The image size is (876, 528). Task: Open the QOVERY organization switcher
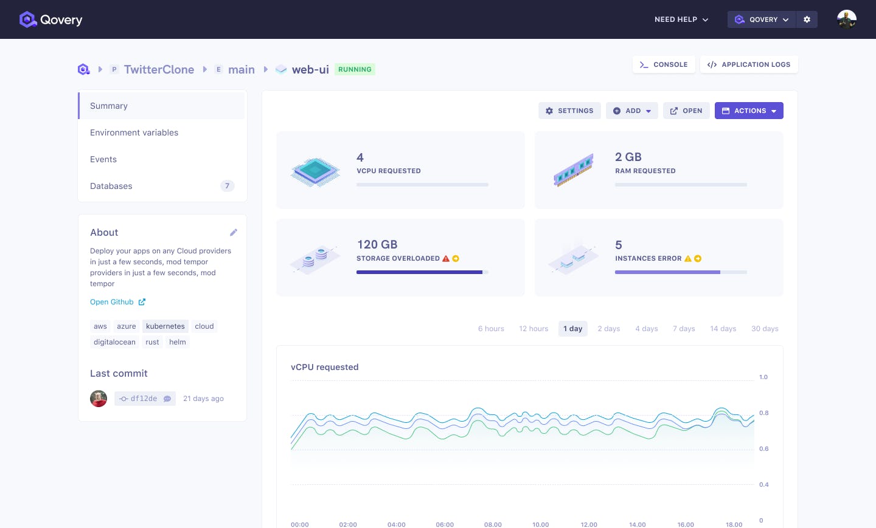tap(762, 19)
